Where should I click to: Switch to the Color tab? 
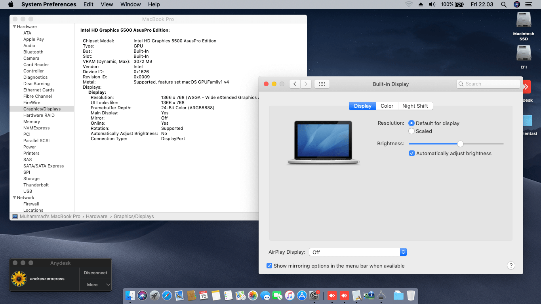(x=387, y=106)
